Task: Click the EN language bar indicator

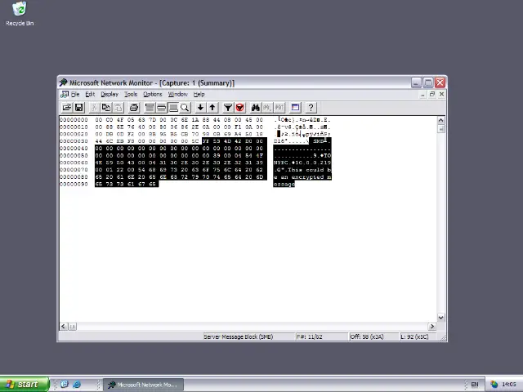Action: [x=475, y=385]
